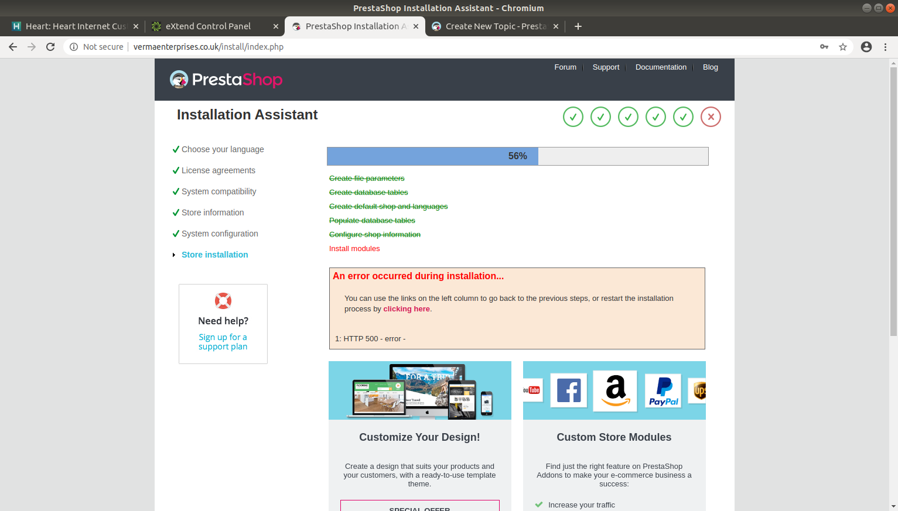Open the Forum link

coord(565,67)
